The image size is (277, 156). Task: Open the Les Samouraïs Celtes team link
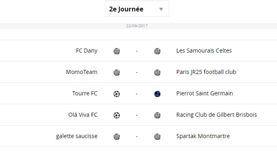click(204, 51)
